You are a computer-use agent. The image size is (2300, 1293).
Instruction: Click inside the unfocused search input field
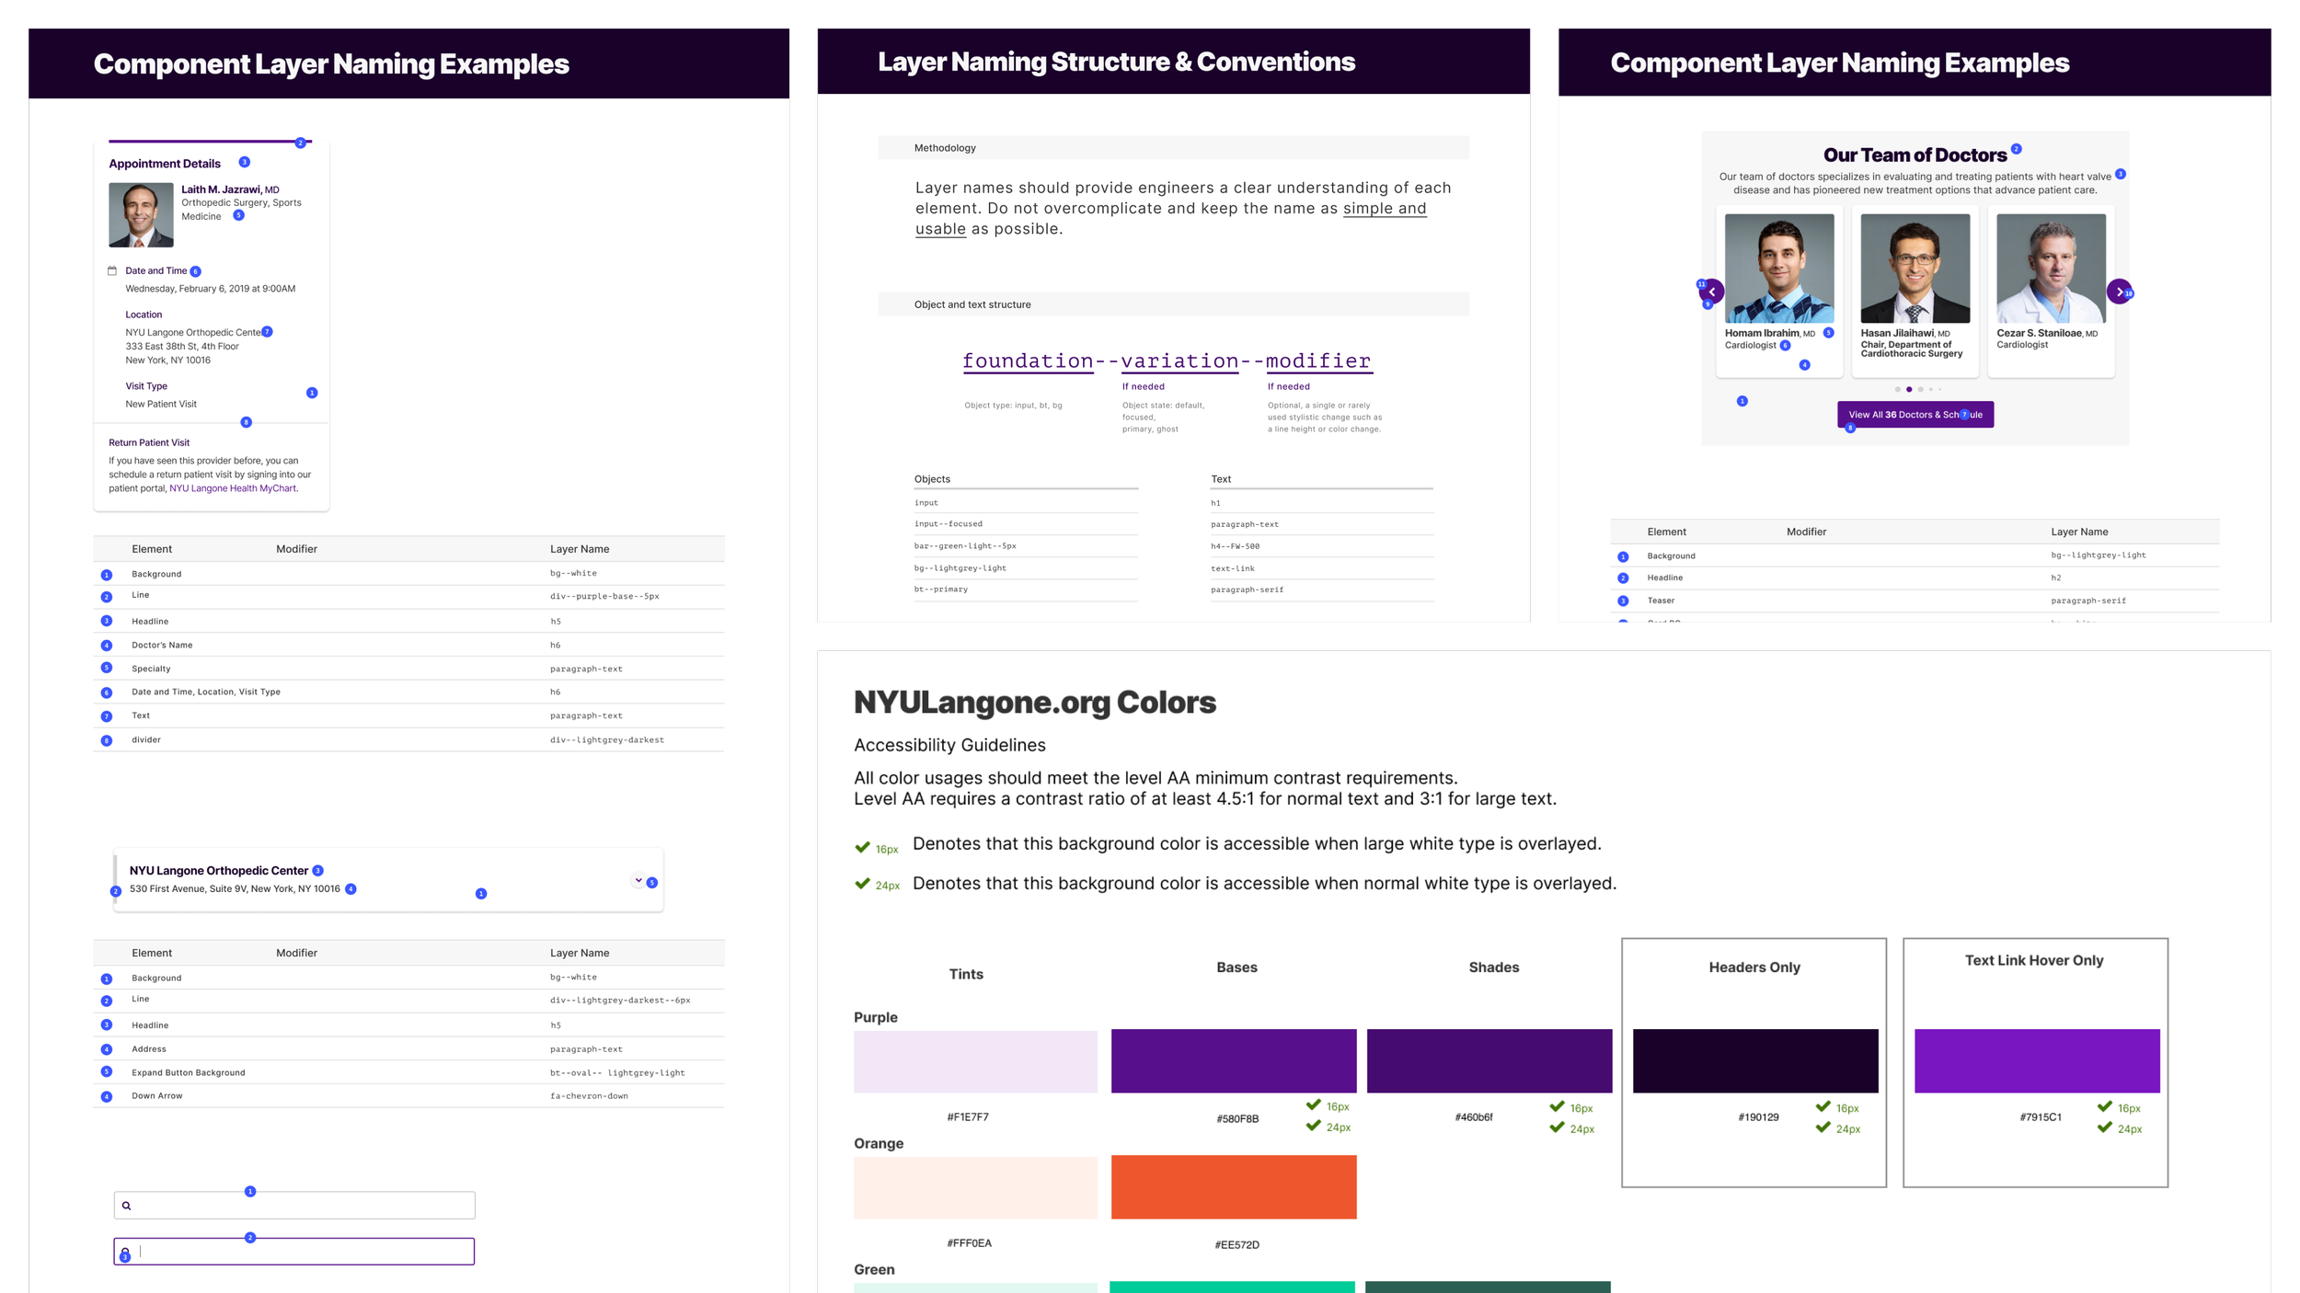(x=294, y=1206)
